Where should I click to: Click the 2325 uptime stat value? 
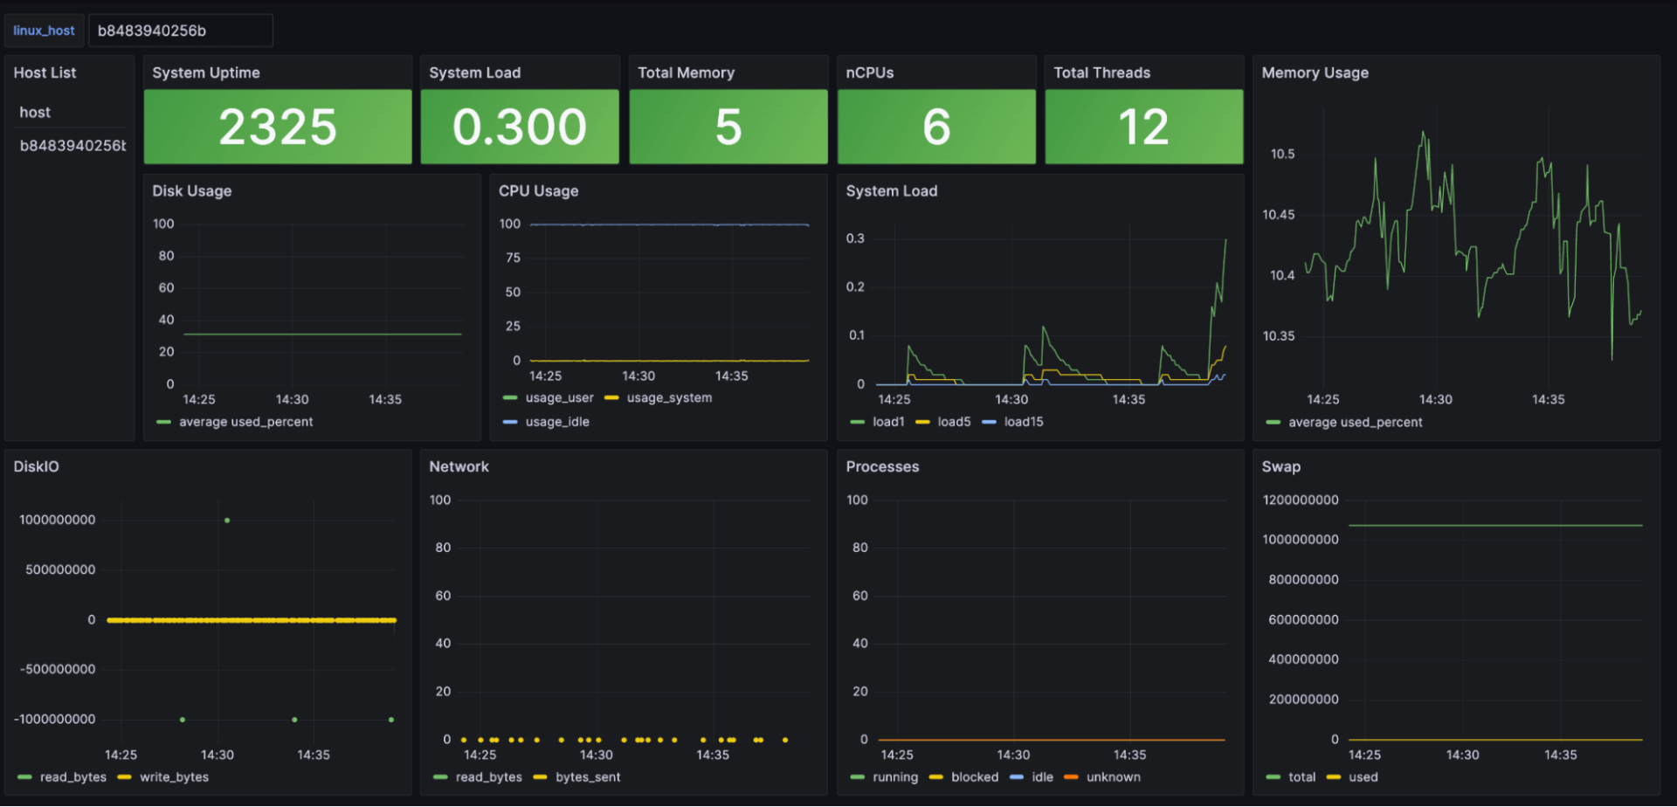pos(278,127)
